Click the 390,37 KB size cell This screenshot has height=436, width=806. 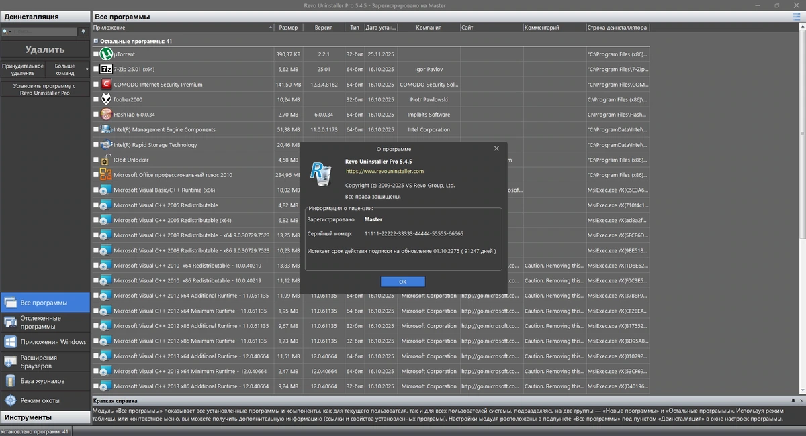288,54
